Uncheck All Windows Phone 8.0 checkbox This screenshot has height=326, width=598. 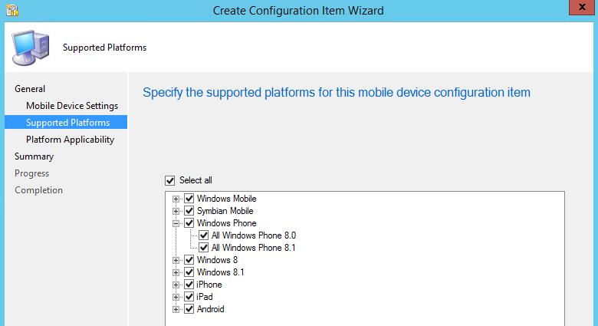203,235
